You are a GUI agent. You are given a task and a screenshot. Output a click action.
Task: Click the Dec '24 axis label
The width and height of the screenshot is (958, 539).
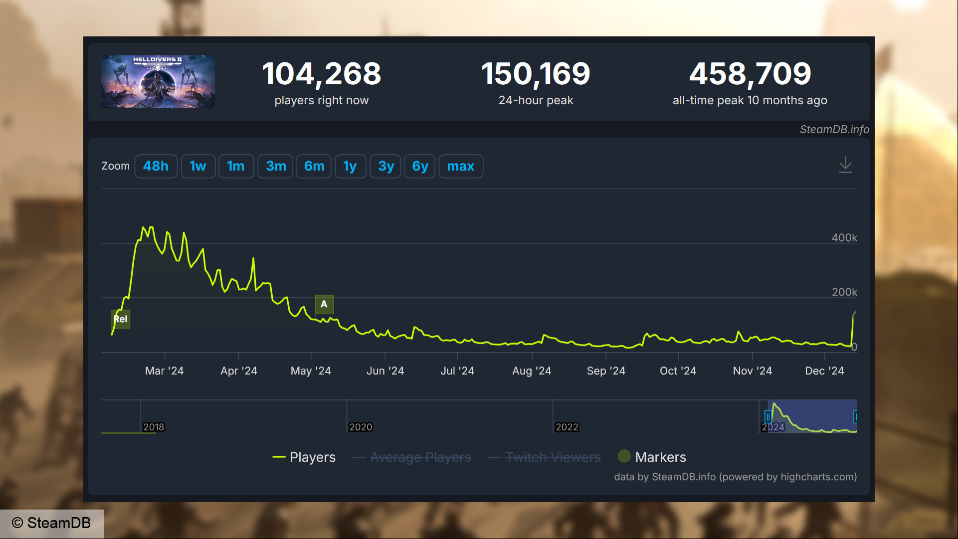coord(824,371)
